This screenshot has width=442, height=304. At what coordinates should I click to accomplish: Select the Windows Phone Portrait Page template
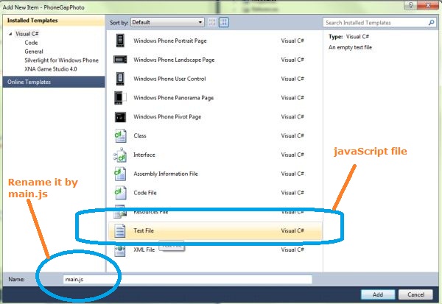point(215,40)
